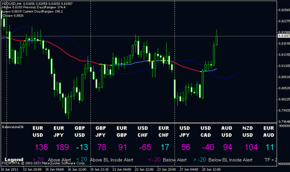Click the Below BL Inside Alert legend text
290x172 pixels.
(x=231, y=160)
